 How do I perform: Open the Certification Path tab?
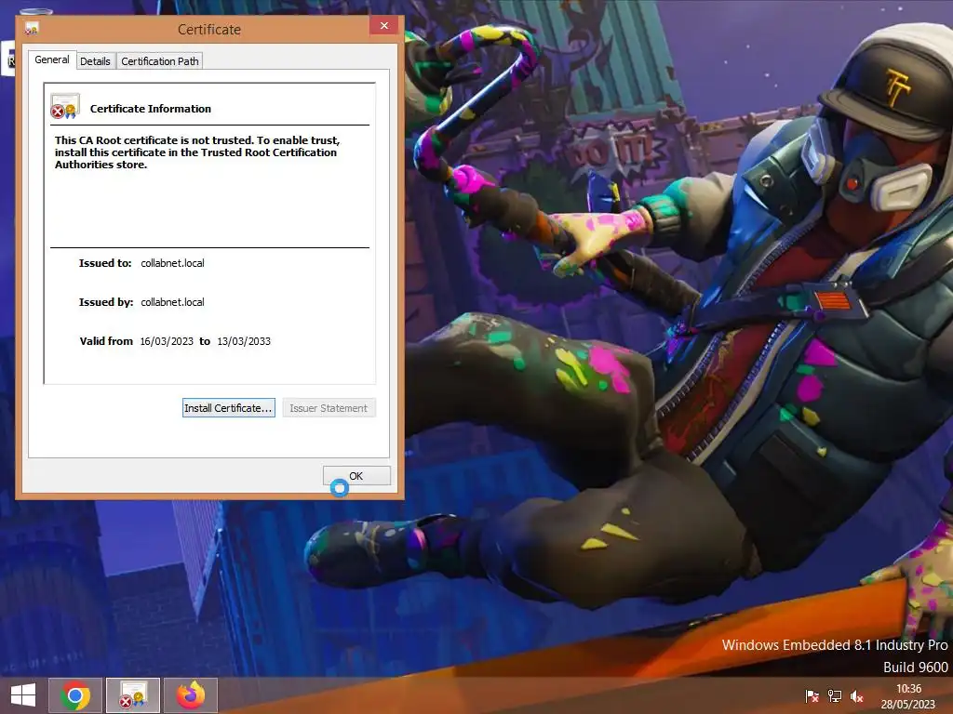click(x=160, y=61)
